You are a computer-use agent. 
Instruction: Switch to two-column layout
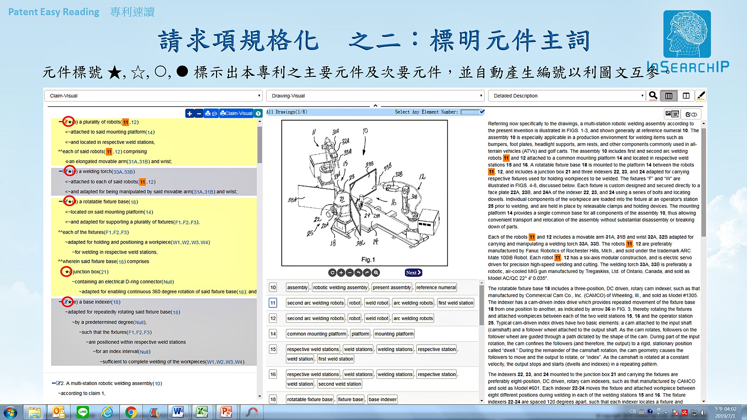click(x=686, y=96)
